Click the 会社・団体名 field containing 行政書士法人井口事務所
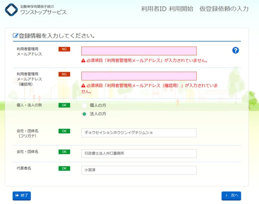 click(x=139, y=154)
